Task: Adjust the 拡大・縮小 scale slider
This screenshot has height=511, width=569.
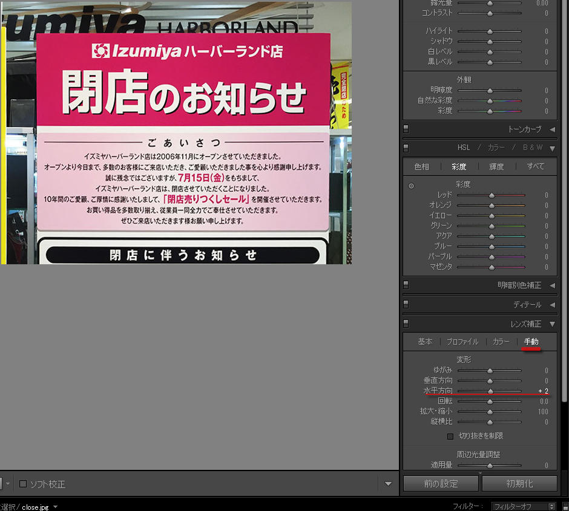Action: point(490,412)
